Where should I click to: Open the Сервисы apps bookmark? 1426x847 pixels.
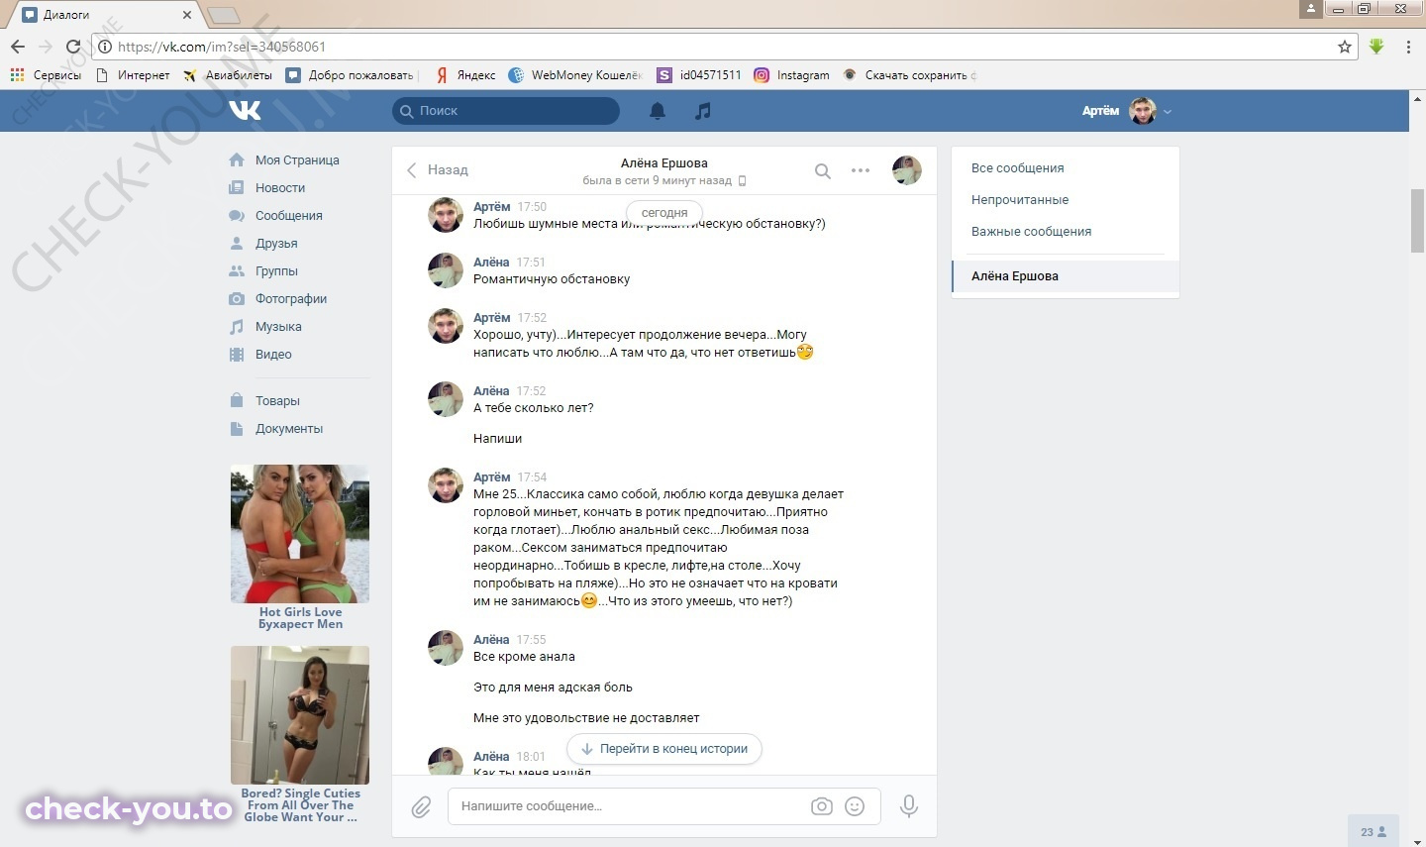point(46,74)
